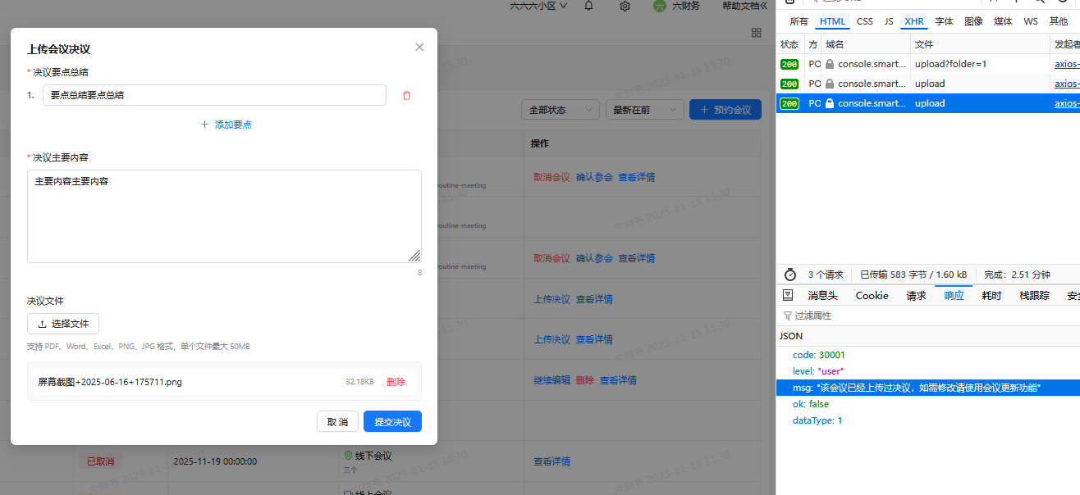Delete key point 1 using red trash icon

click(x=406, y=95)
